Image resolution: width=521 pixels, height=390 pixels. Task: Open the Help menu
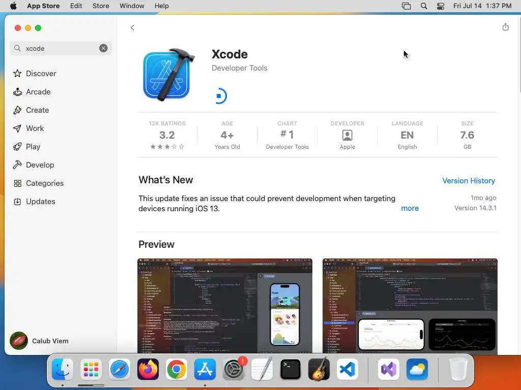161,6
